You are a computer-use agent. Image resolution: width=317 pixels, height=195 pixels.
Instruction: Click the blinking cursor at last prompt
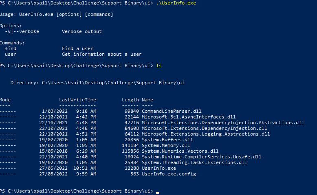coord(158,193)
